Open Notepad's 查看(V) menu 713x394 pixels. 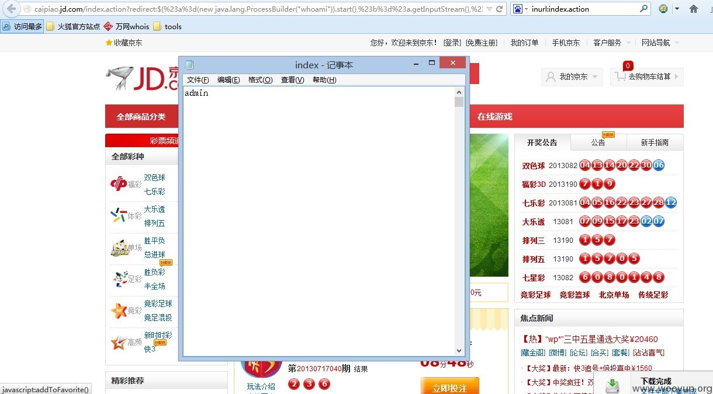(292, 80)
